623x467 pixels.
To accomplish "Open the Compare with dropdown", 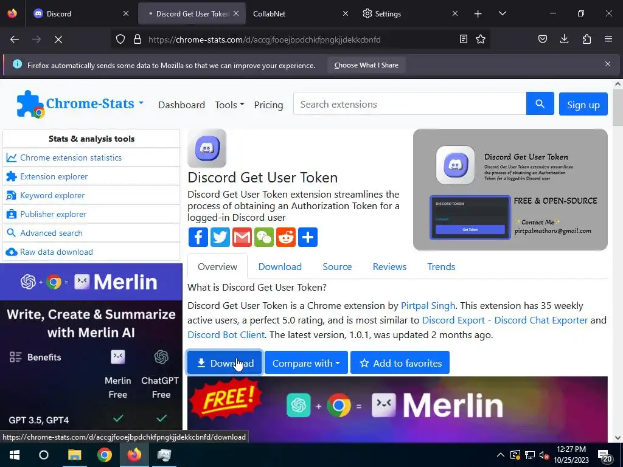I will click(306, 362).
